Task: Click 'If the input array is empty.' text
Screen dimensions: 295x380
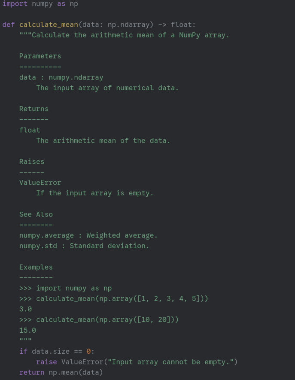Action: point(94,193)
